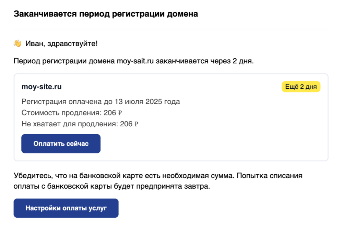Click the moy-sait.ru domain in the paragraph
Screen dimensions: 343x227
(x=135, y=62)
